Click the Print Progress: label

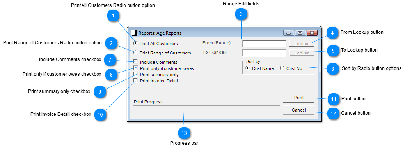point(149,102)
